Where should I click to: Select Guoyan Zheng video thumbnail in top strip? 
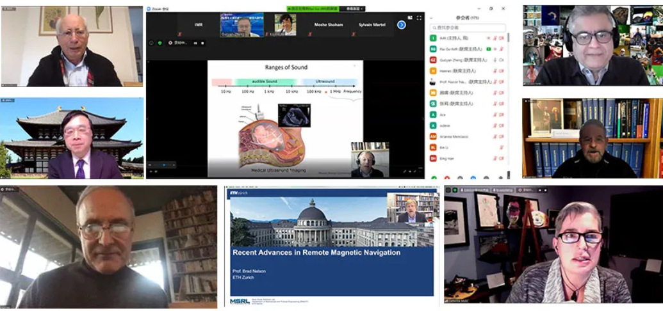tap(242, 25)
